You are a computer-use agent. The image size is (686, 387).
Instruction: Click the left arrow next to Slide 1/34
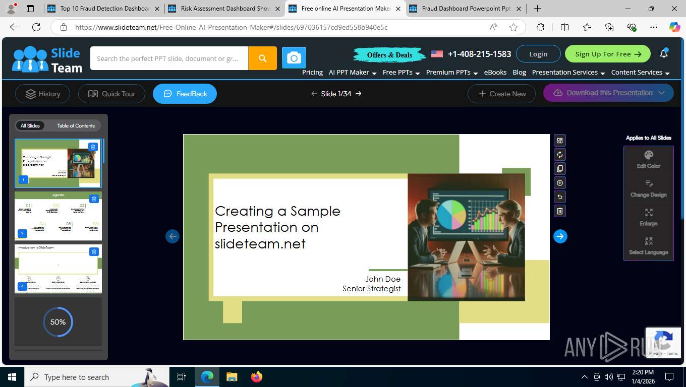click(x=314, y=94)
